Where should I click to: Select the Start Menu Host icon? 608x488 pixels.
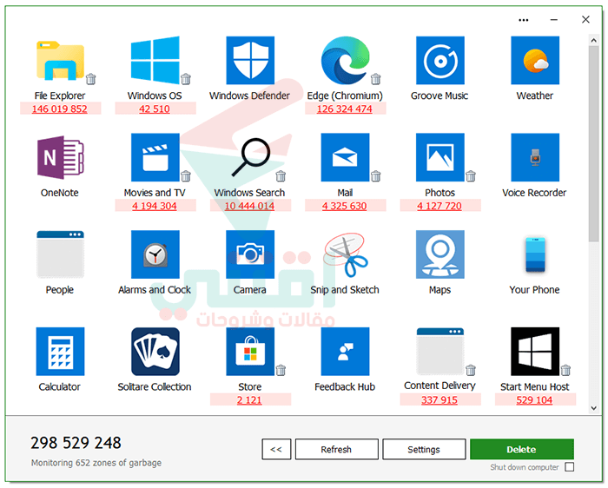point(535,351)
